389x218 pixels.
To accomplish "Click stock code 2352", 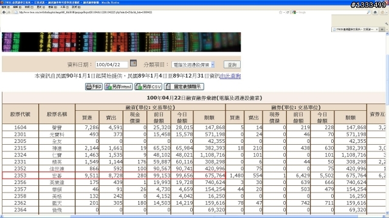I will coord(20,168).
